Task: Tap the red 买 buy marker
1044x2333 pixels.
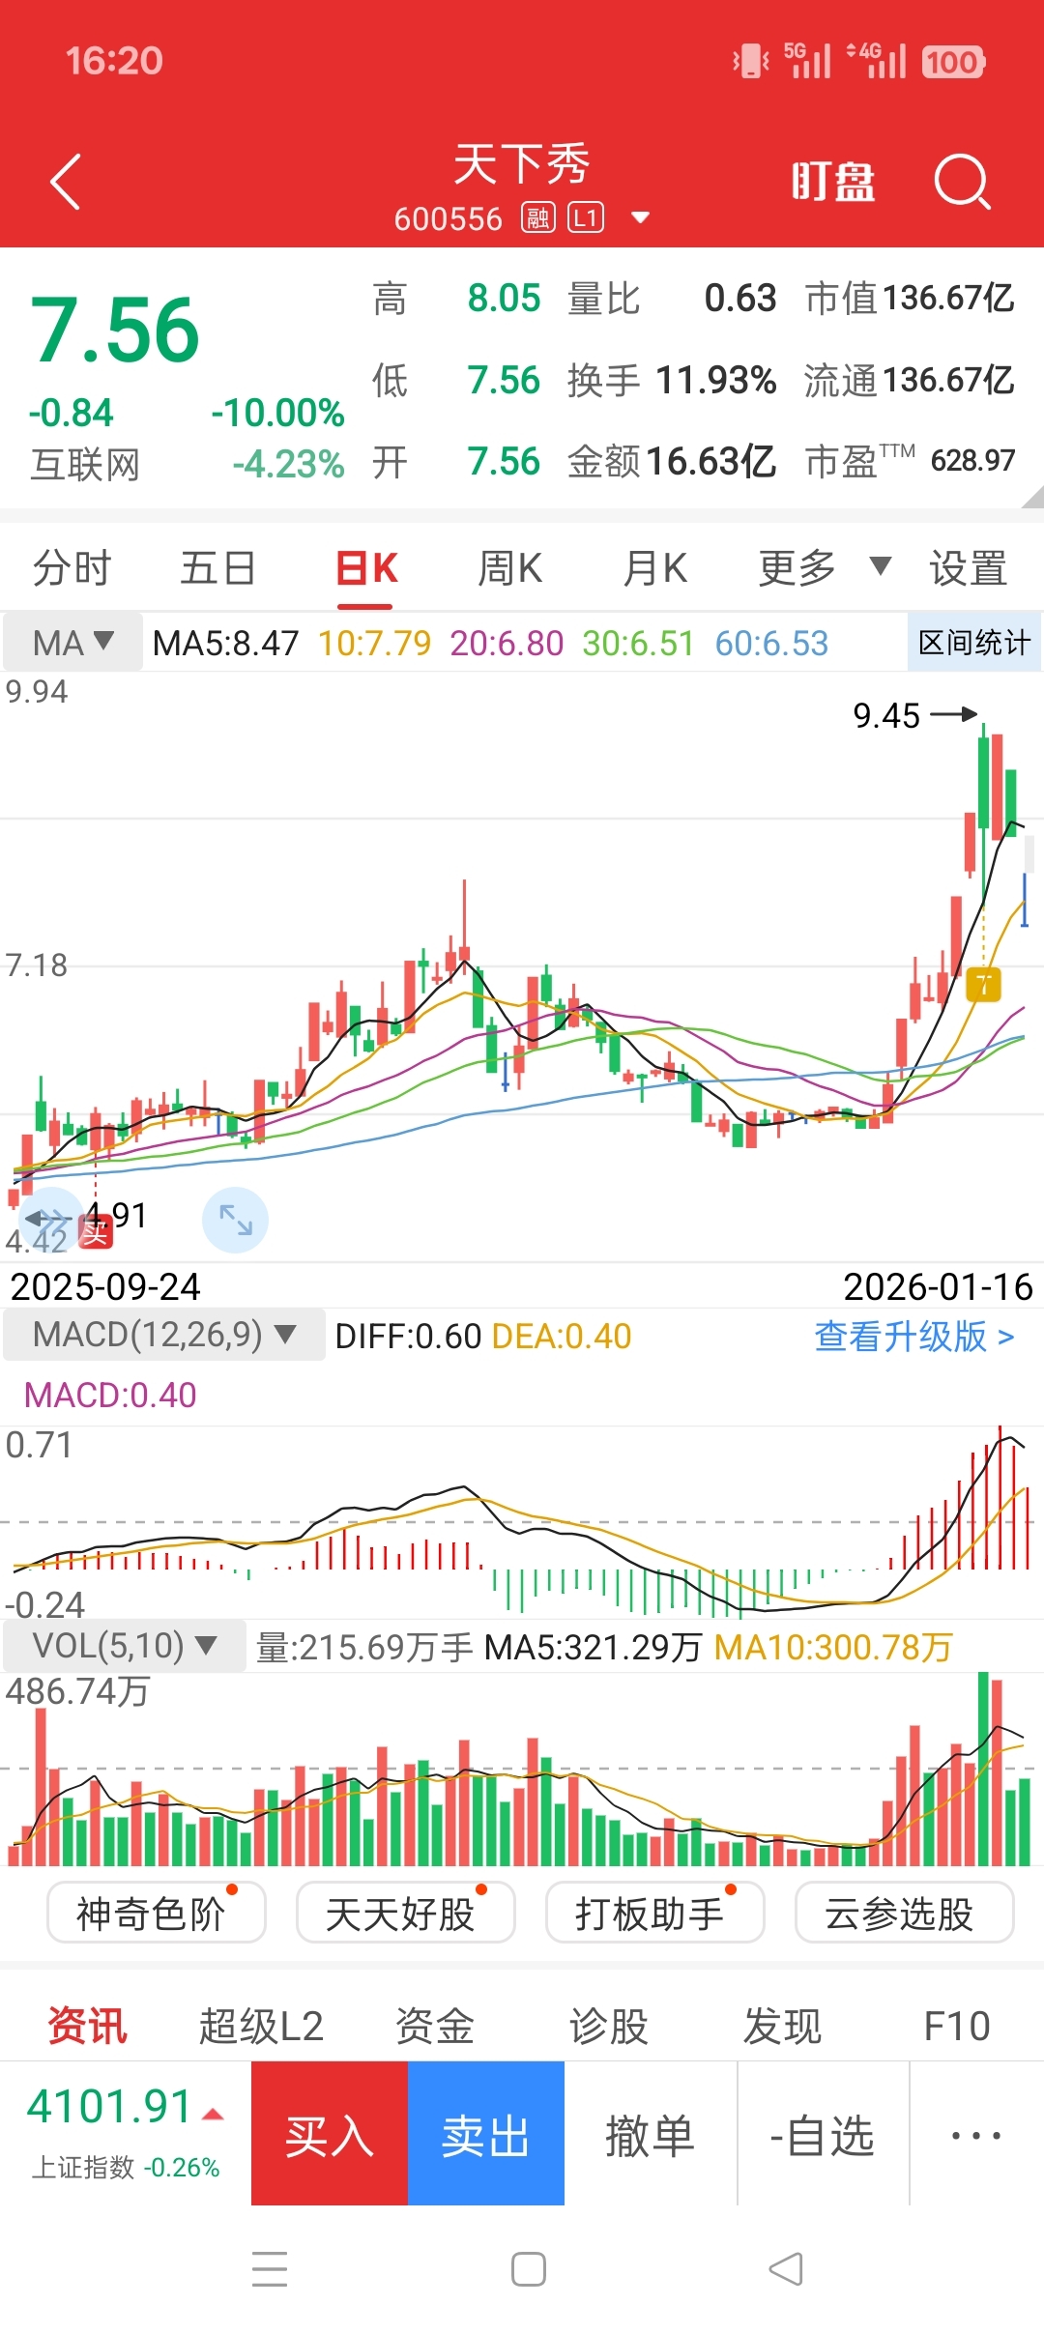Action: tap(96, 1231)
